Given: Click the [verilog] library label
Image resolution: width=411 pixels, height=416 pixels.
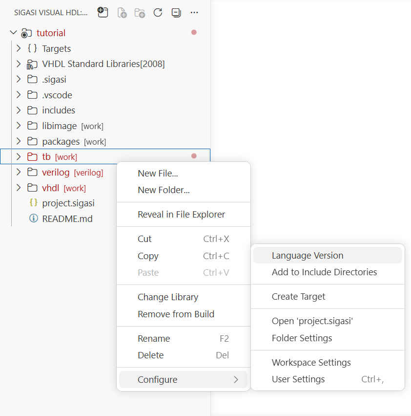Looking at the screenshot, I should [x=88, y=173].
